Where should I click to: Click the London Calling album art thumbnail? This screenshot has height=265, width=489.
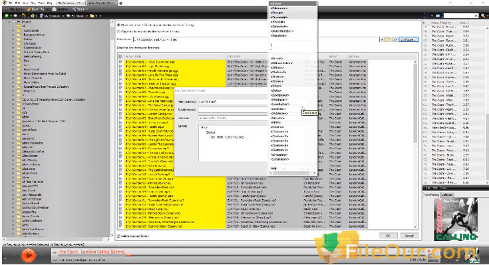coord(456,220)
